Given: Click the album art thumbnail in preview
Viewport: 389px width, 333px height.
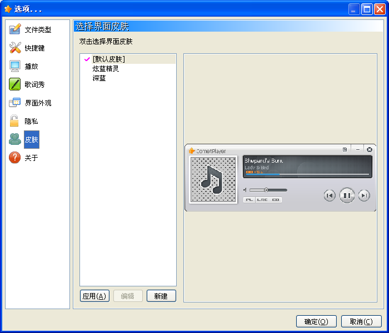Looking at the screenshot, I should 213,179.
